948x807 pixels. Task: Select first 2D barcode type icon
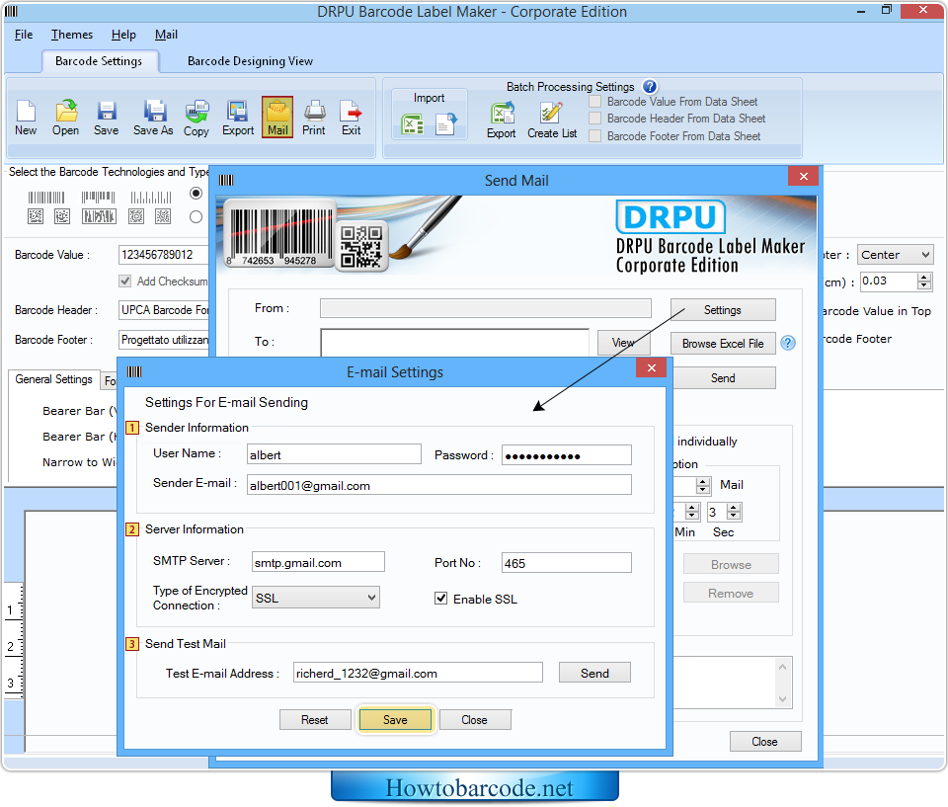[36, 216]
